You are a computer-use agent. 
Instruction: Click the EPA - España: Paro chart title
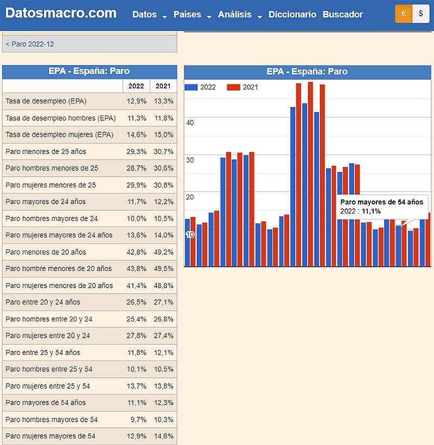307,72
